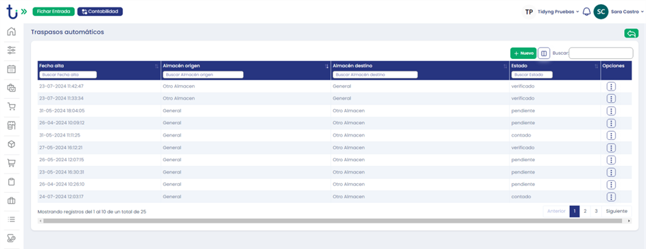
Task: Click the Fichar Entrada button
Action: [x=54, y=12]
